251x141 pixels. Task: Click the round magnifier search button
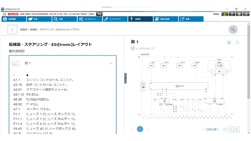pyautogui.click(x=233, y=29)
